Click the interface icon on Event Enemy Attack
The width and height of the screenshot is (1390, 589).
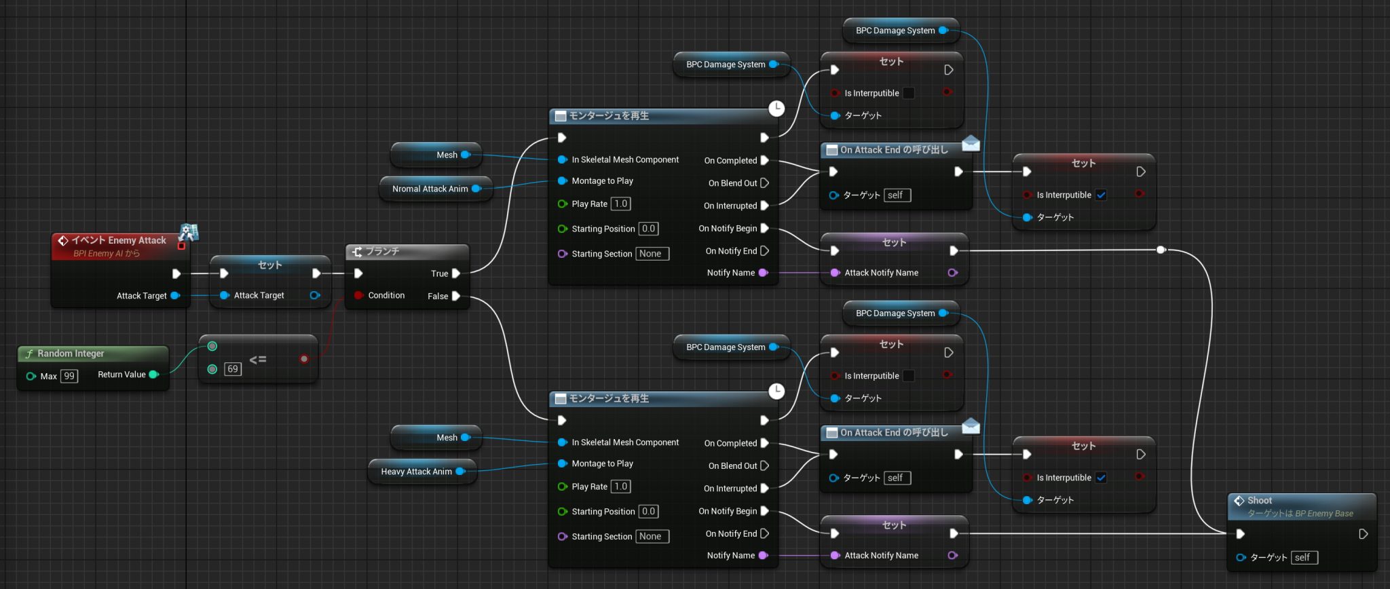click(x=188, y=233)
